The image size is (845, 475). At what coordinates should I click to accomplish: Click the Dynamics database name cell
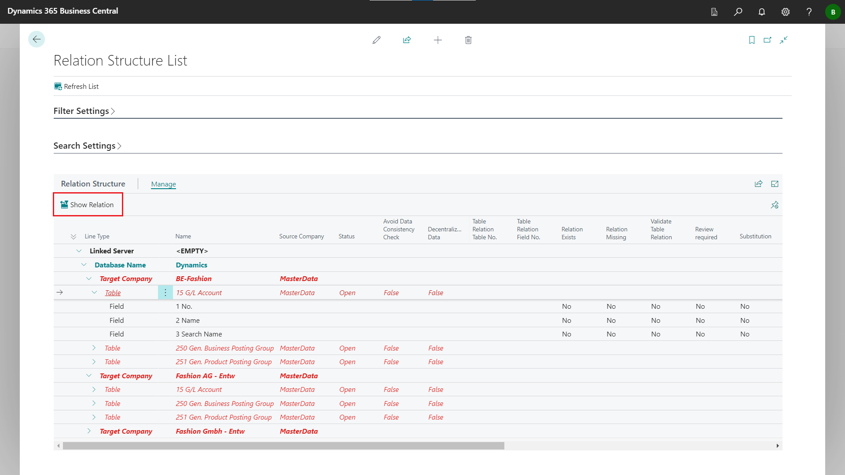click(x=191, y=265)
